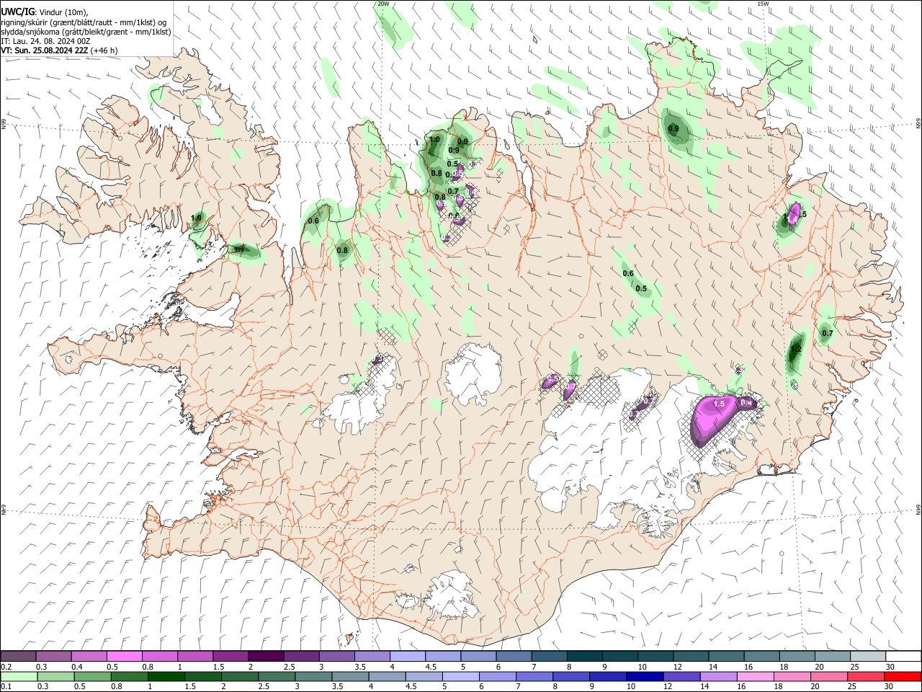Select the 1.1 precipitation value in the west
Screen dimensions: 922x692
tap(240, 249)
